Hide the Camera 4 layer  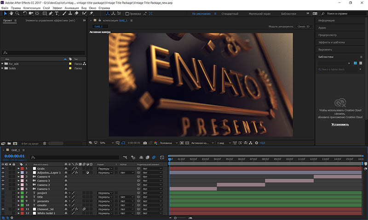tap(3, 177)
